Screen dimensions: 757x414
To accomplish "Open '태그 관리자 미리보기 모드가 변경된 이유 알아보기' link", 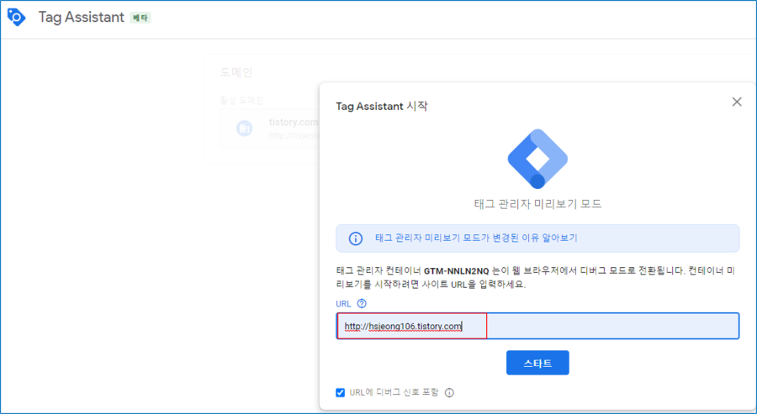I will pos(476,238).
